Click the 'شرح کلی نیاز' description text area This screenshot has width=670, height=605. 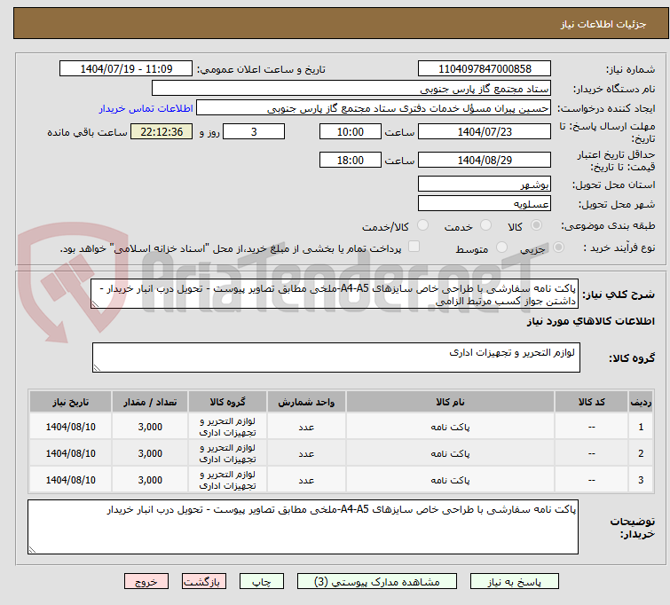(336, 295)
